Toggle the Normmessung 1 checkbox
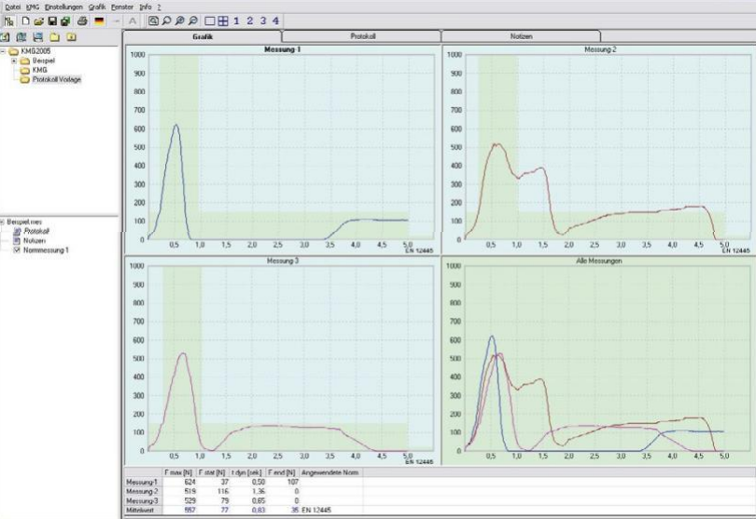Viewport: 756px width, 519px height. coord(18,250)
